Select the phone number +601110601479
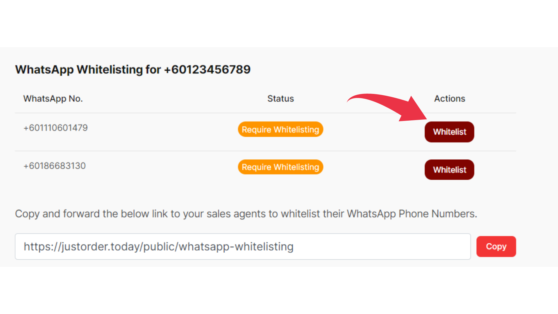 [x=56, y=128]
